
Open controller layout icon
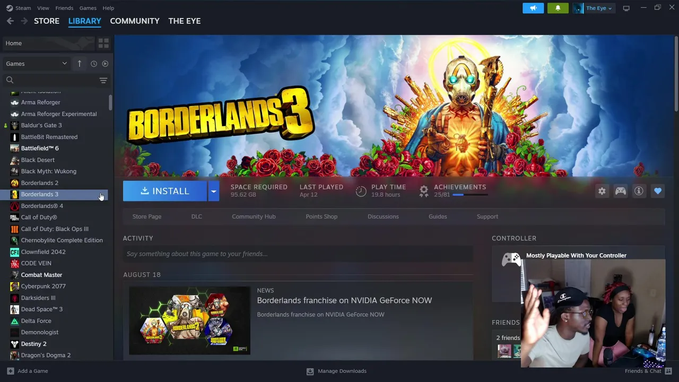point(620,191)
